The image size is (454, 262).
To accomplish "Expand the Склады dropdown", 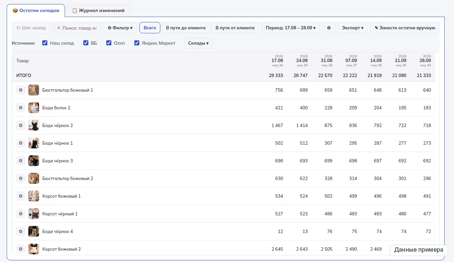I will point(198,43).
